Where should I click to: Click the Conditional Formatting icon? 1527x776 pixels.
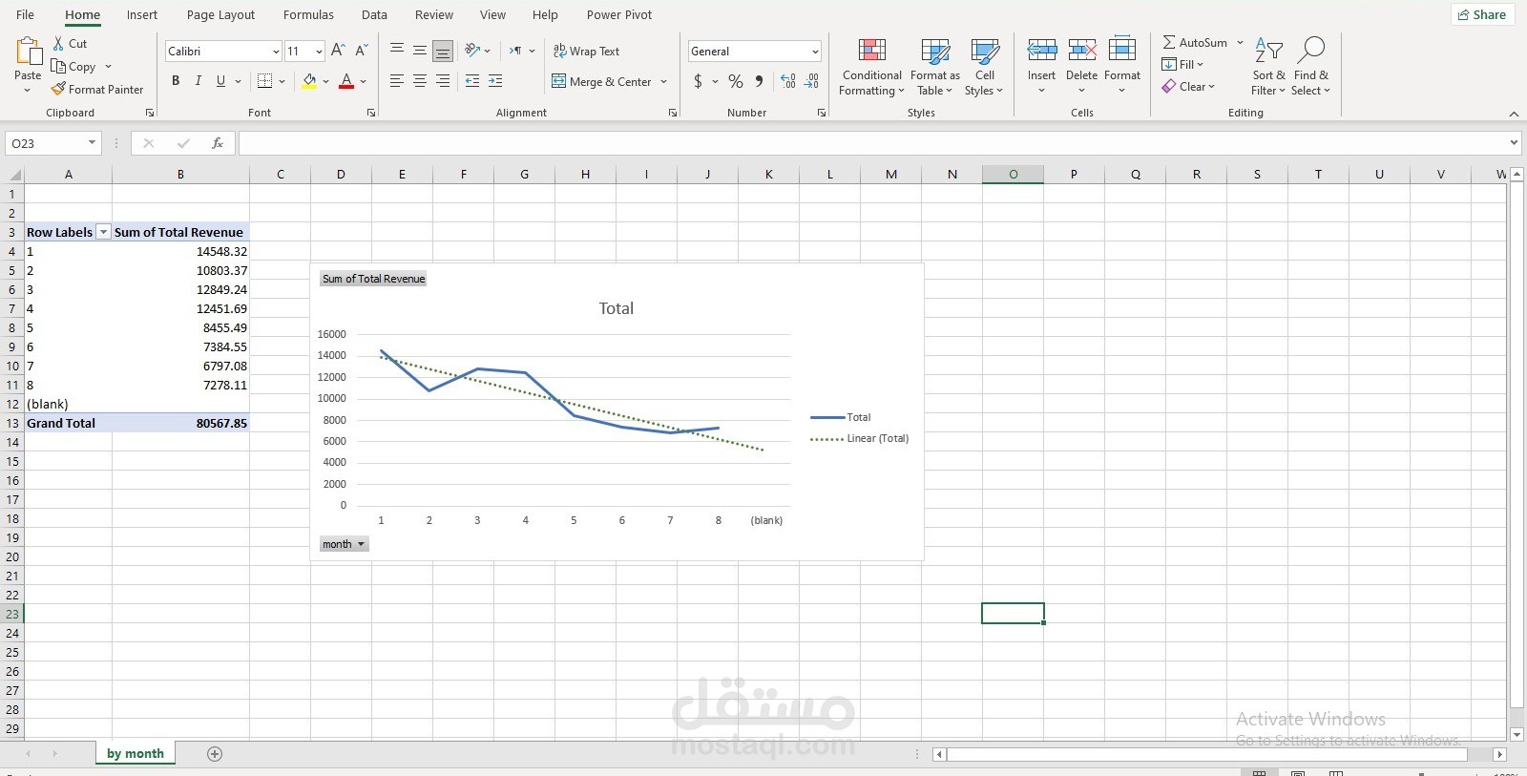871,52
